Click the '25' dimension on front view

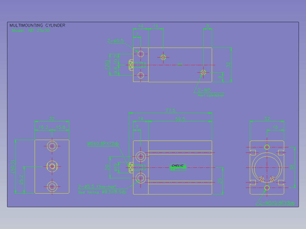[x=220, y=181]
